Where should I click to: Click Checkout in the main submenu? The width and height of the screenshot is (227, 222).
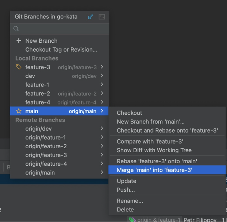[x=129, y=113]
